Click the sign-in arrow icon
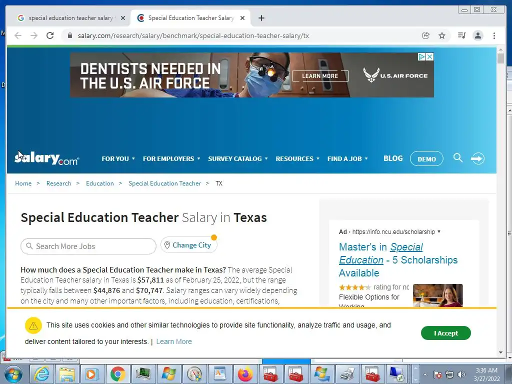The height and width of the screenshot is (384, 512). [477, 158]
